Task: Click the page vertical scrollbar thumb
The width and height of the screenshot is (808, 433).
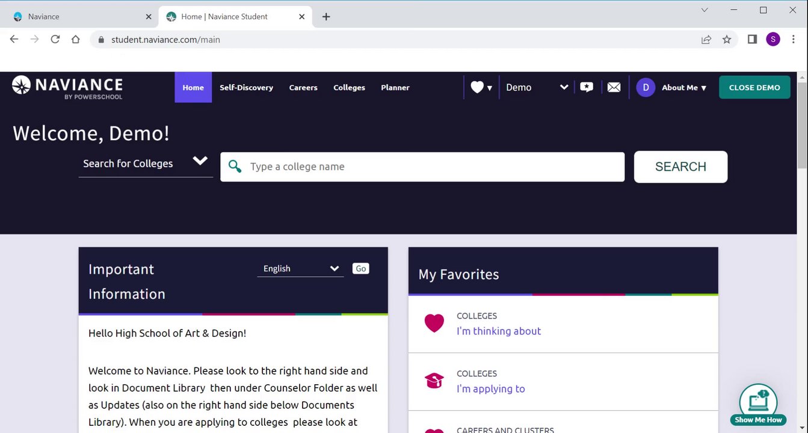Action: [x=803, y=126]
